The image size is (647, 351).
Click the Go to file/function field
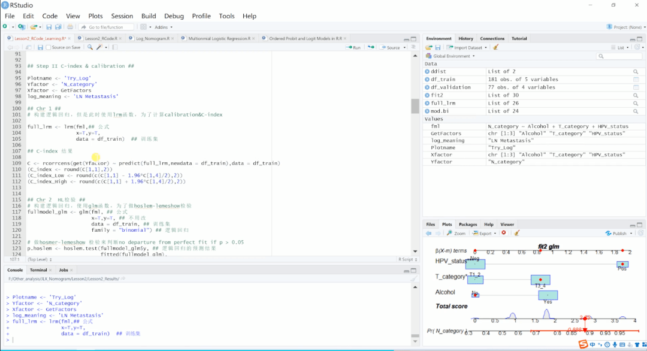pyautogui.click(x=107, y=27)
